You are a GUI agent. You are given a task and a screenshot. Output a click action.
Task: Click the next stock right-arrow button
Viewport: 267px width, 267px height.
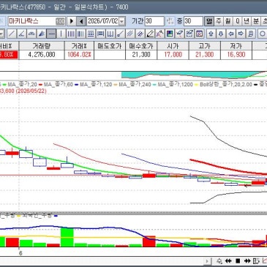click(x=72, y=21)
